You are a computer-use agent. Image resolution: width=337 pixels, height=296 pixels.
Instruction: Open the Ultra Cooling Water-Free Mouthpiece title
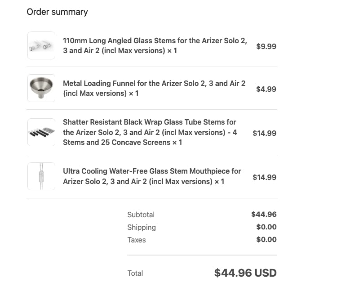point(152,176)
